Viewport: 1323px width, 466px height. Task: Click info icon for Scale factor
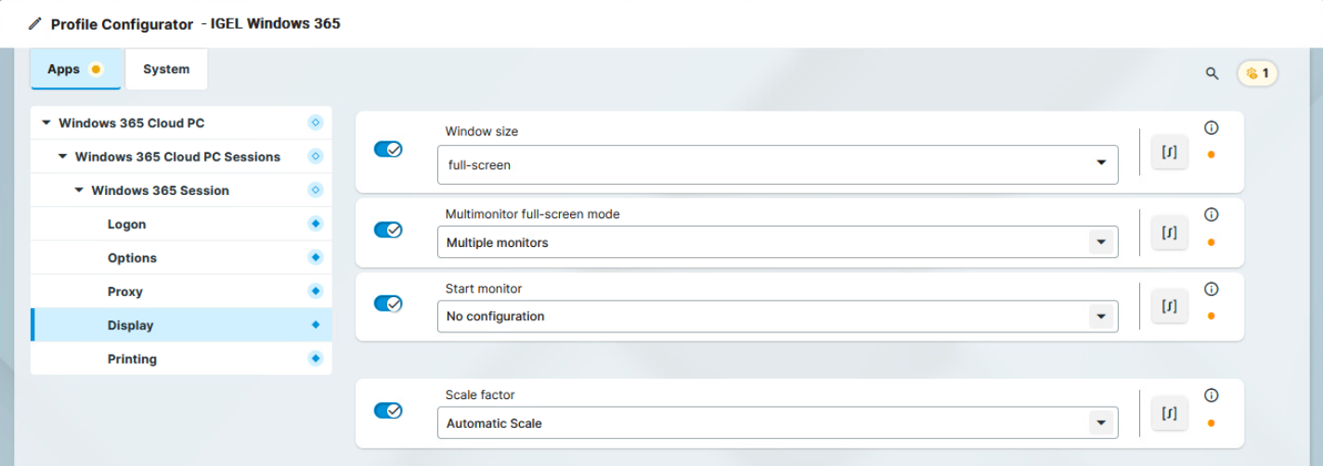(1211, 395)
